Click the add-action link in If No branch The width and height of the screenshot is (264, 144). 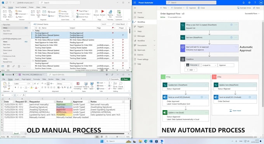coord(235,111)
